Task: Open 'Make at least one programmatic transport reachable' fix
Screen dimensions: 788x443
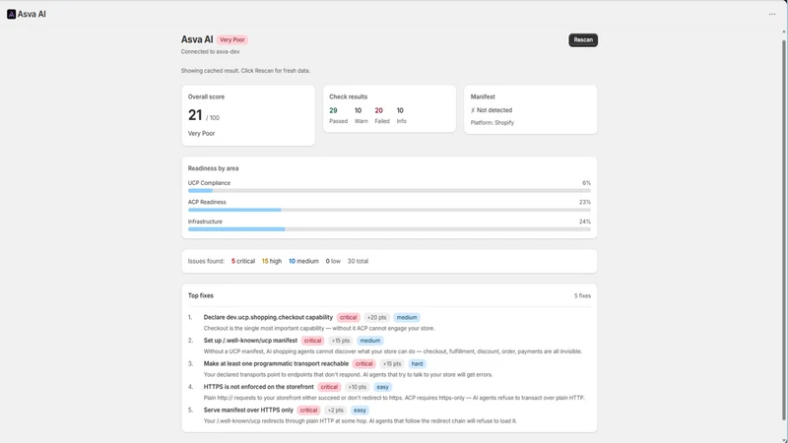Action: 276,363
